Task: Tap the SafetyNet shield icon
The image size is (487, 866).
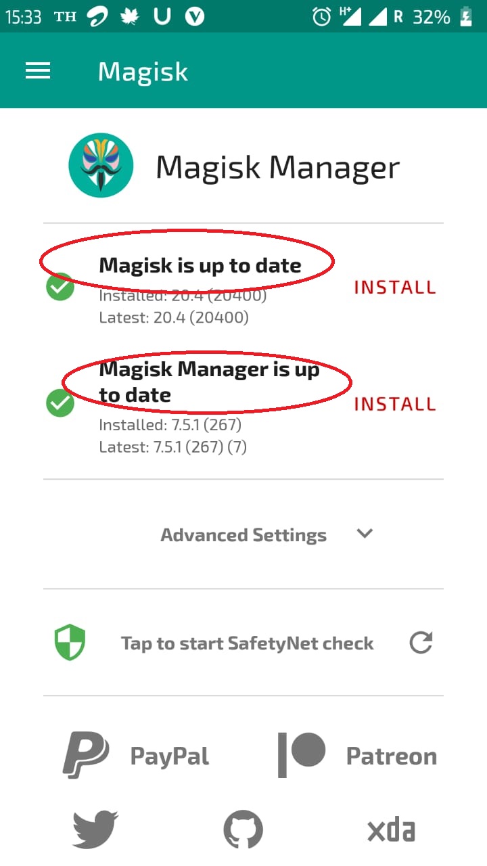Action: [69, 643]
